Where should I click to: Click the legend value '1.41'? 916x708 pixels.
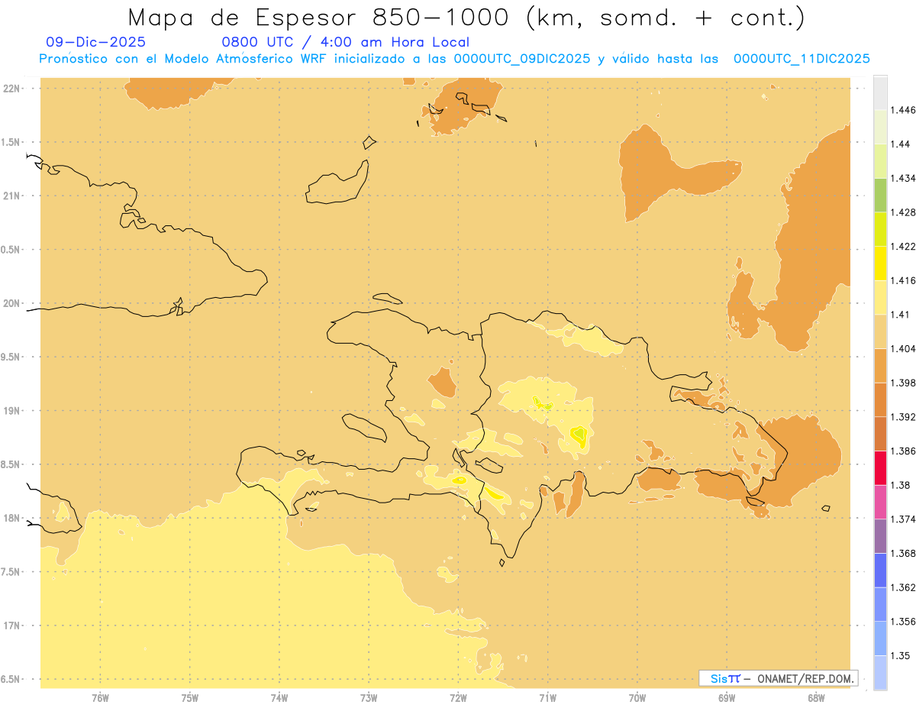point(901,314)
